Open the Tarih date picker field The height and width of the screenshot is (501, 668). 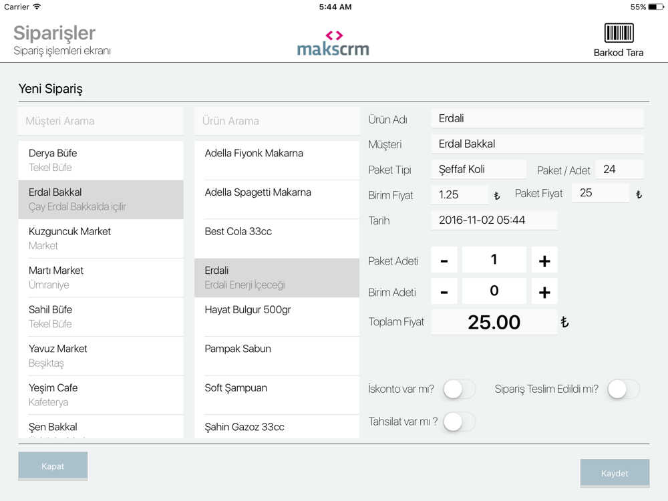pos(494,220)
